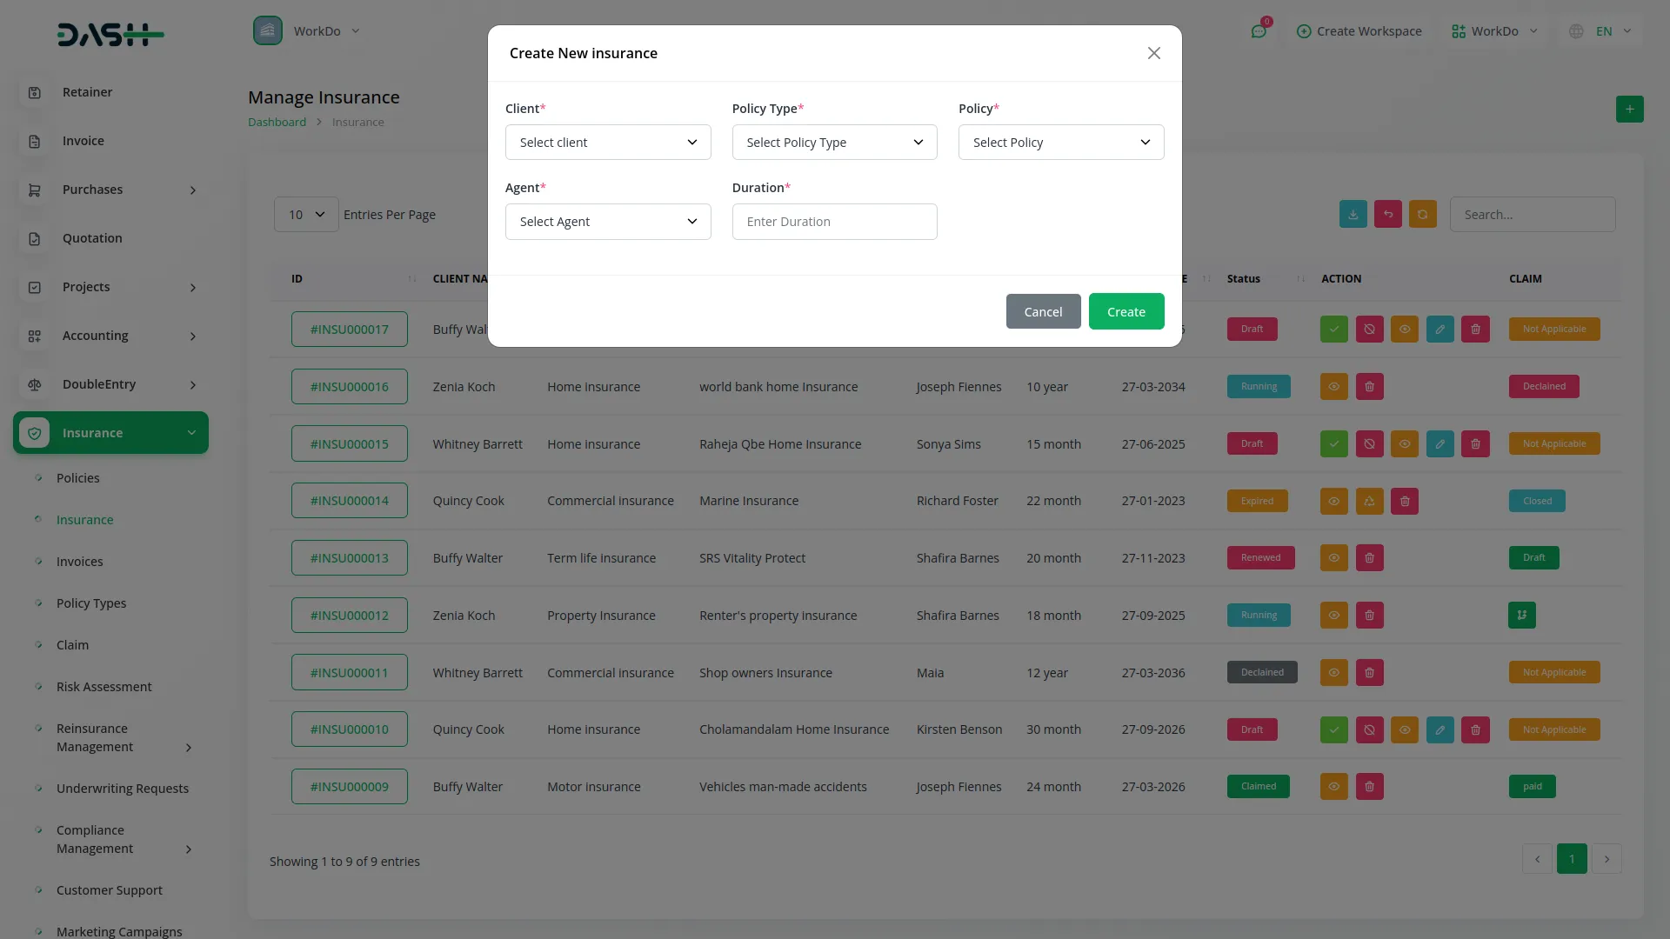1670x939 pixels.
Task: Click the green plus add insurance icon
Action: pos(1629,110)
